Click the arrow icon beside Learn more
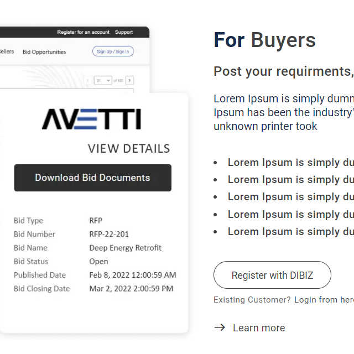The width and height of the screenshot is (354, 354). pos(220,327)
